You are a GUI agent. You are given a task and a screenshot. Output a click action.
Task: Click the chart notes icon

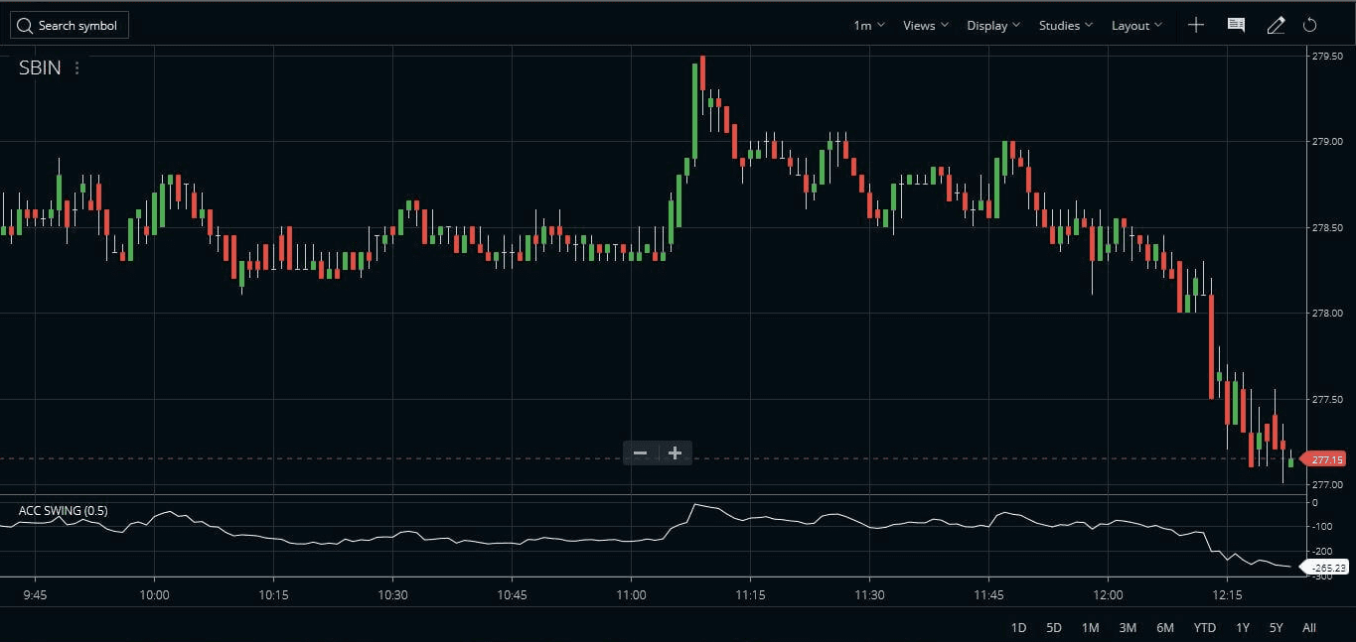1236,25
